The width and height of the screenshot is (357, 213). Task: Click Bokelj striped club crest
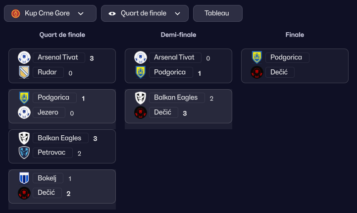pos(24,178)
